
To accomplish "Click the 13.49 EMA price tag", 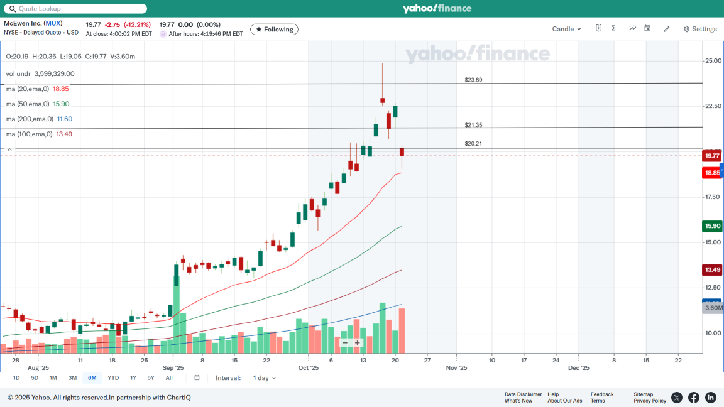I will [712, 270].
